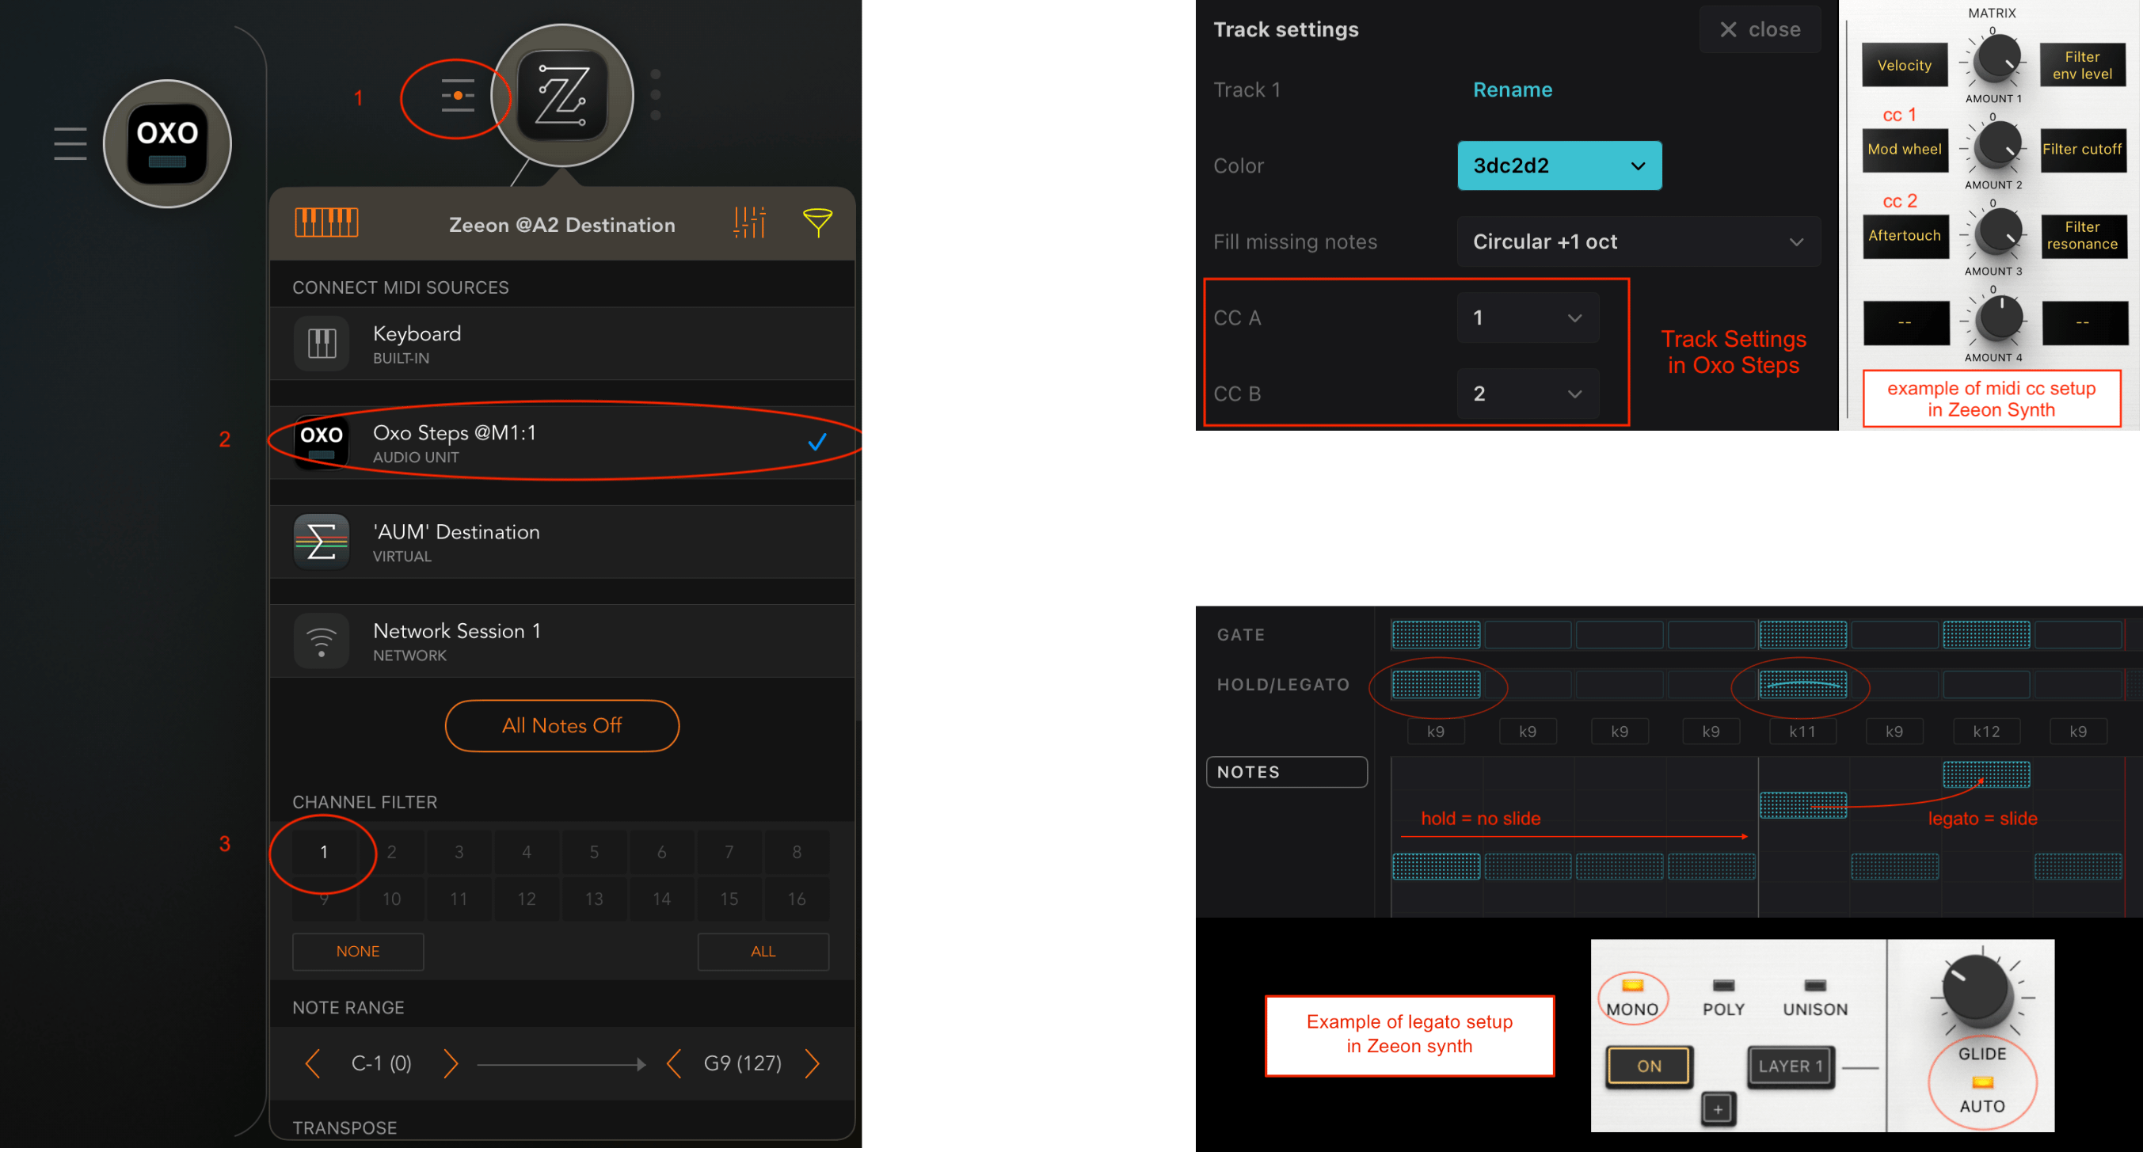Increase the C-1 lower note range arrow
Viewport: 2143px width, 1152px height.
click(x=450, y=1063)
